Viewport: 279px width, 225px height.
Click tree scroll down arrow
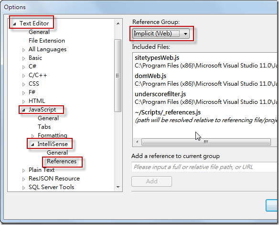coord(118,187)
